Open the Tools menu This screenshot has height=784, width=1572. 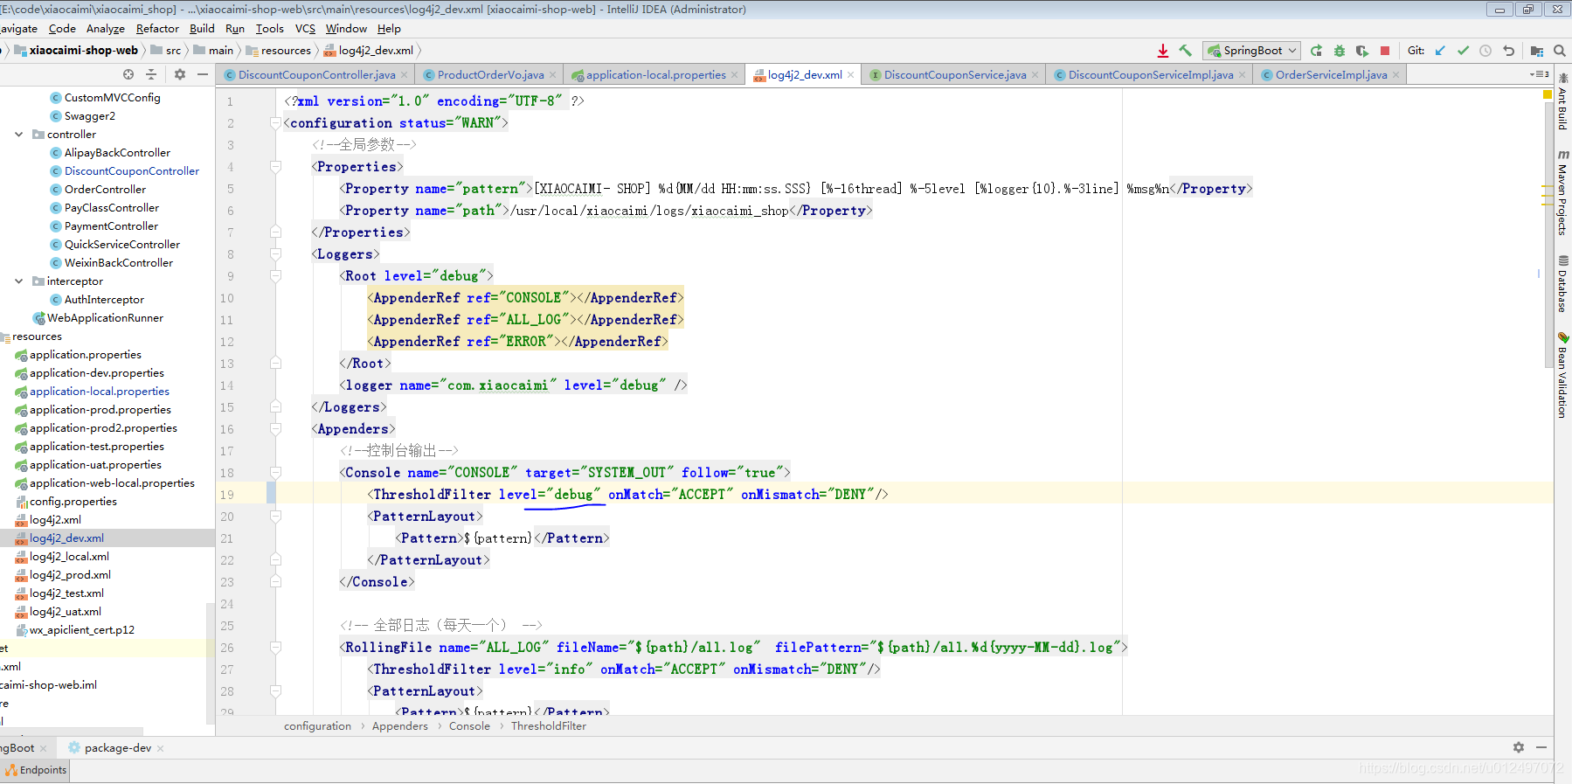point(269,28)
